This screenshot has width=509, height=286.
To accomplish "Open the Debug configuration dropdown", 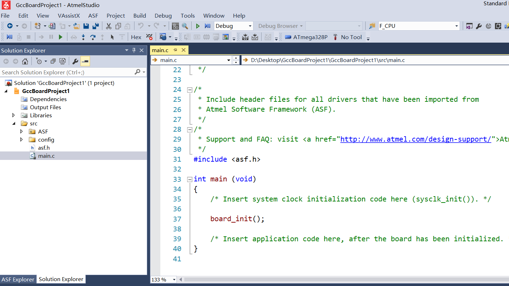I will (250, 26).
